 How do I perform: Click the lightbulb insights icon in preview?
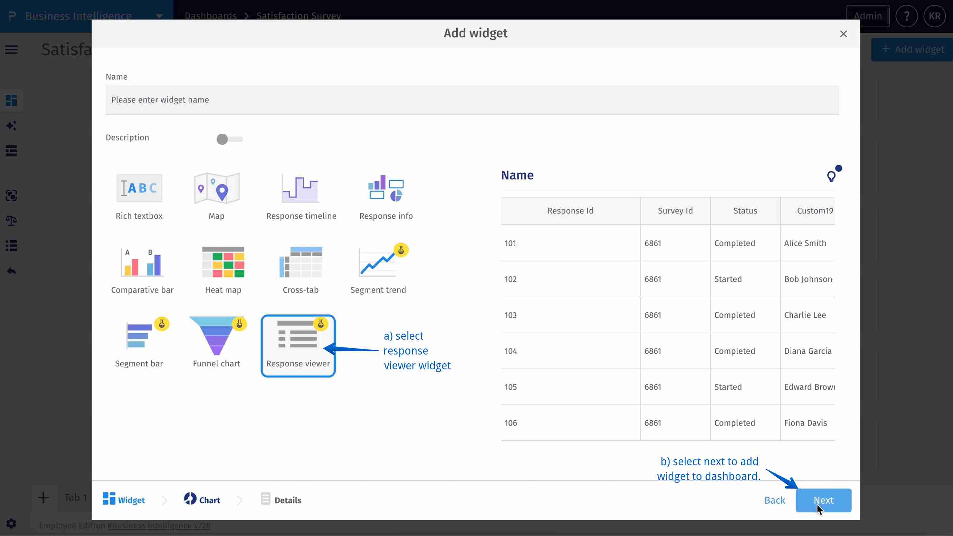click(831, 176)
